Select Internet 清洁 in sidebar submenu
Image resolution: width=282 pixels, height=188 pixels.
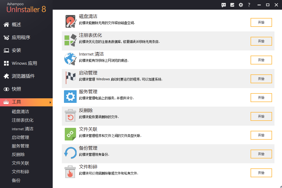click(23, 129)
